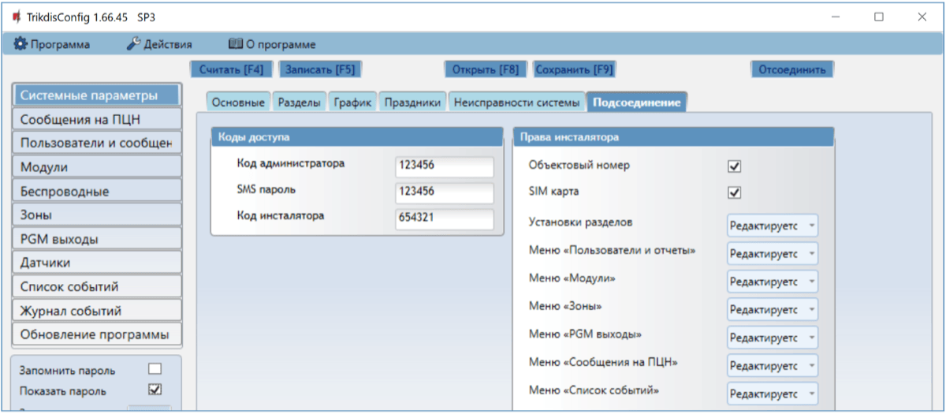Viewport: 946px width, 414px height.
Task: Expand the Меню «Список событий» dropdown
Action: (x=772, y=393)
